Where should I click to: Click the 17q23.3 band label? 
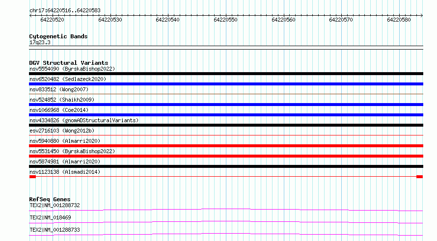(40, 42)
